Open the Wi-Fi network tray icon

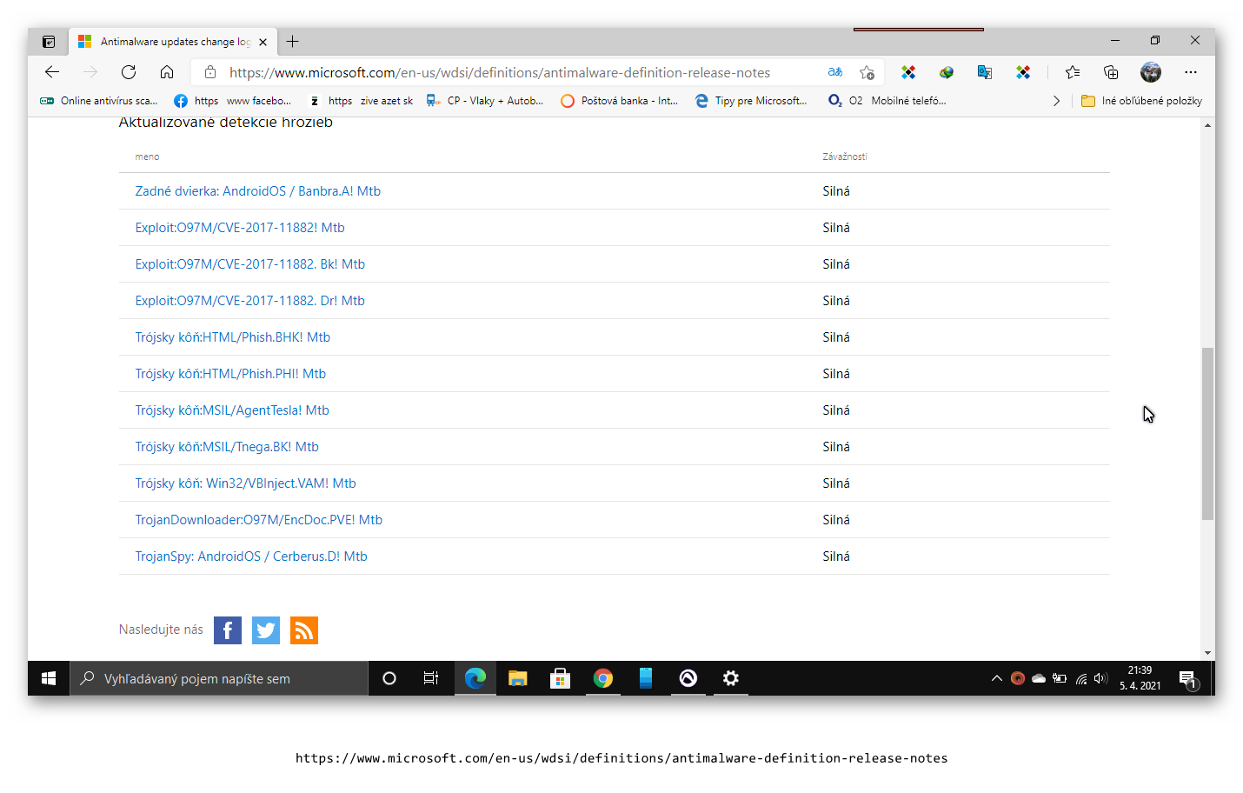tap(1081, 678)
